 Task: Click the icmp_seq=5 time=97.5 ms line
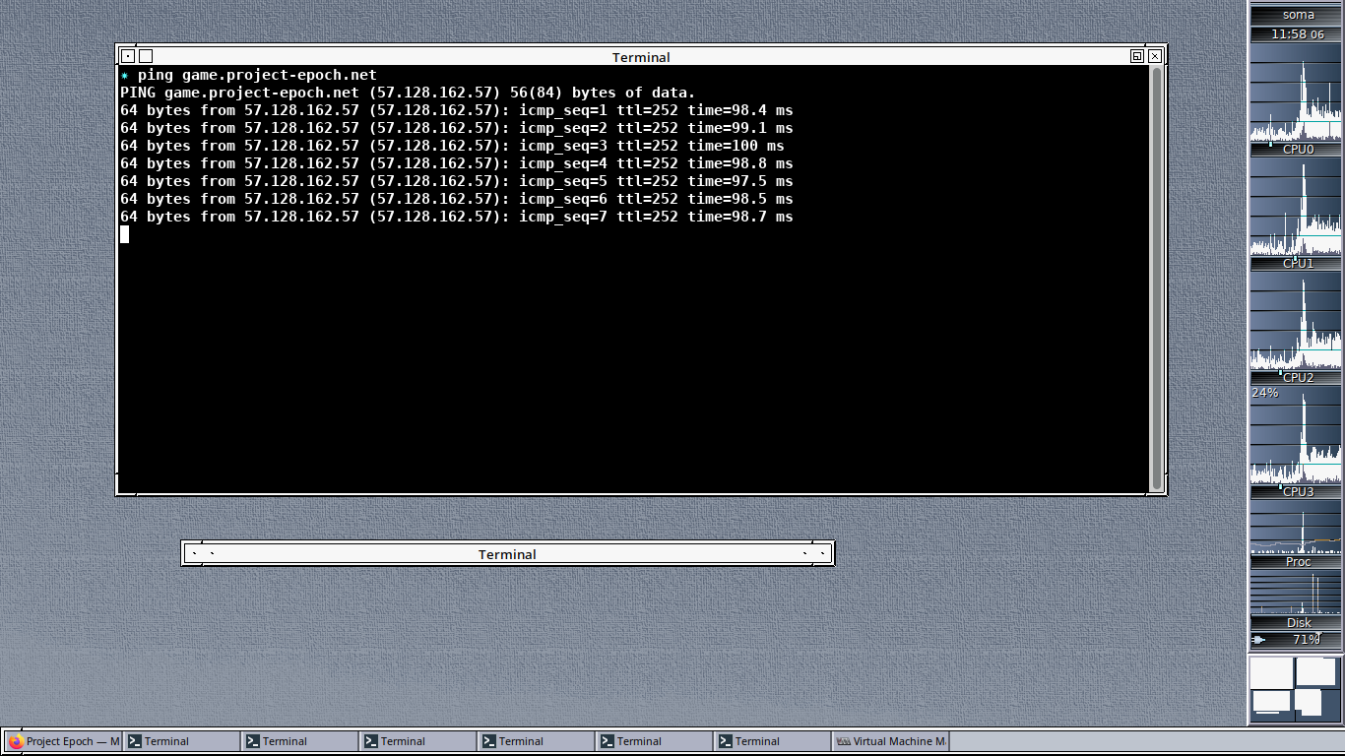(x=456, y=181)
